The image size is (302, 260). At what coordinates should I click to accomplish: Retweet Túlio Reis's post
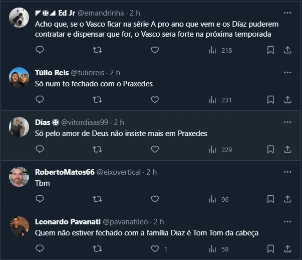[97, 100]
